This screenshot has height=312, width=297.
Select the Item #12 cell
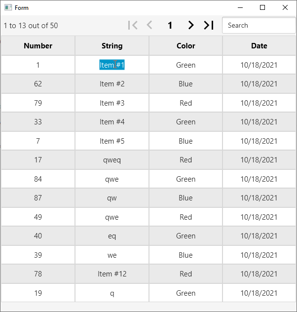pos(112,274)
